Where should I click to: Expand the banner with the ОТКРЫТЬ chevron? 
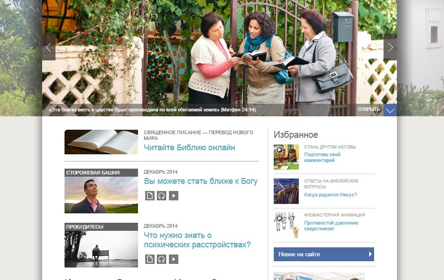click(x=390, y=110)
